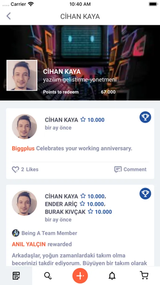Click trophy badge on team reward post
This screenshot has width=160, height=285.
click(145, 193)
